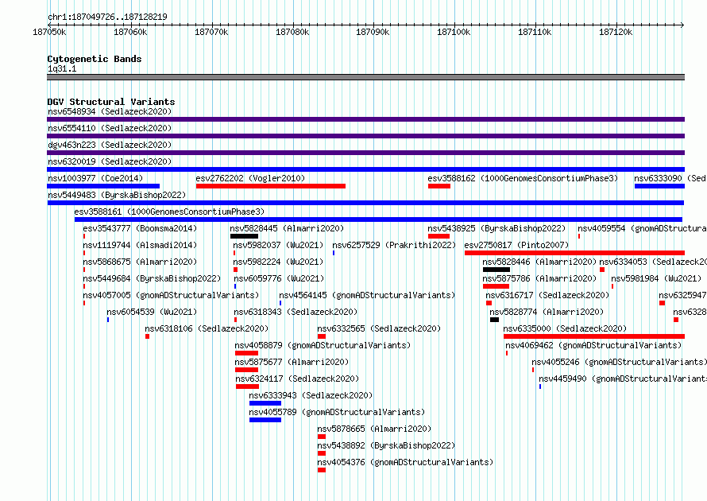707x501 pixels.
Task: Select the nsv6554110 (Sedlazeck2020) label
Action: tap(110, 128)
